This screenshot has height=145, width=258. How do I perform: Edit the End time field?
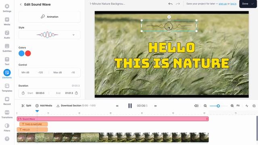(x=69, y=93)
